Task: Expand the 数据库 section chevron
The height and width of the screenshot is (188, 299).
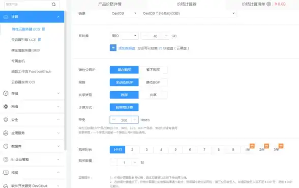Action: point(58,146)
